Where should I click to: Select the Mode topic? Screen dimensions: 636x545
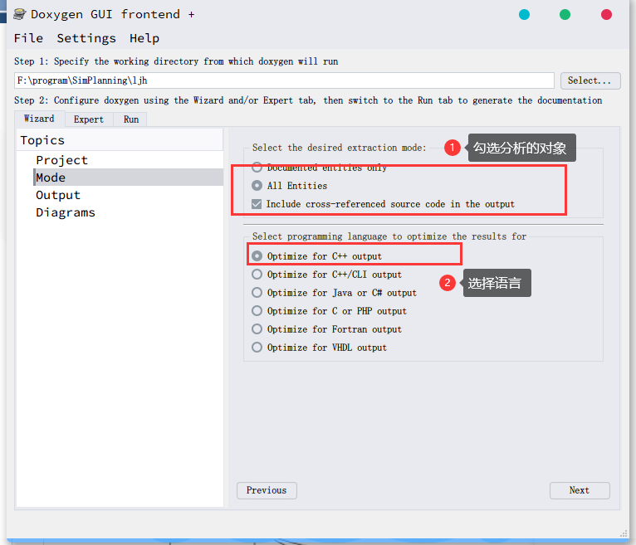128,177
